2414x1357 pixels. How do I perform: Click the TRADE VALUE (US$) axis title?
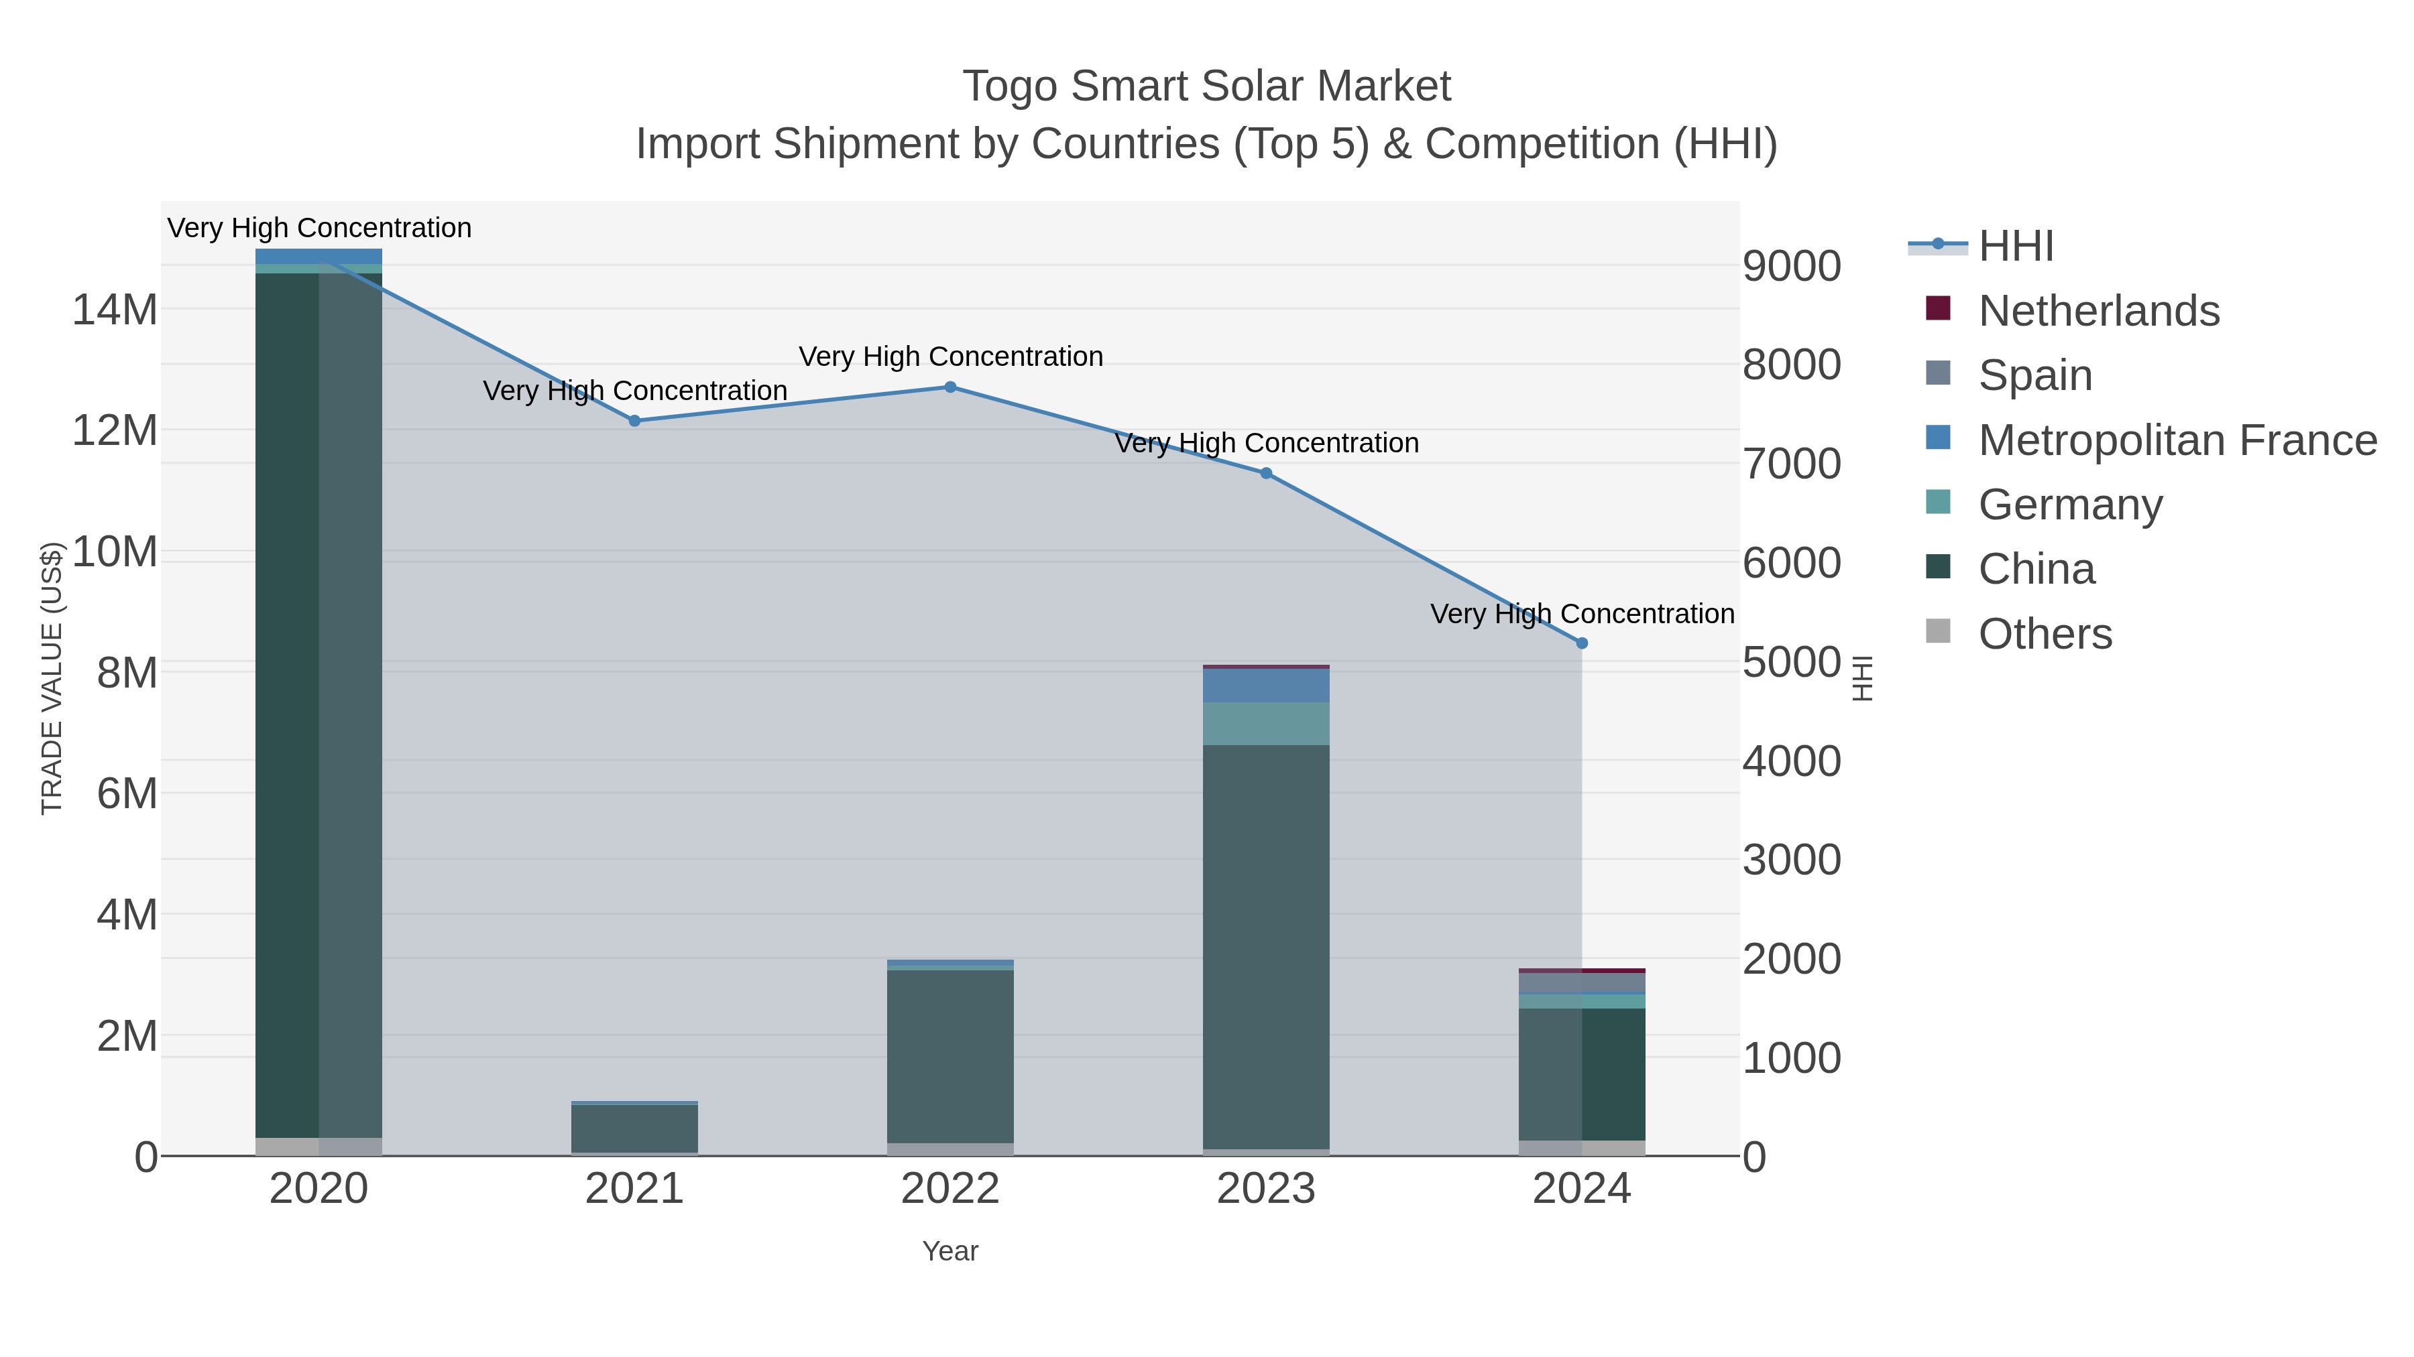coord(52,678)
